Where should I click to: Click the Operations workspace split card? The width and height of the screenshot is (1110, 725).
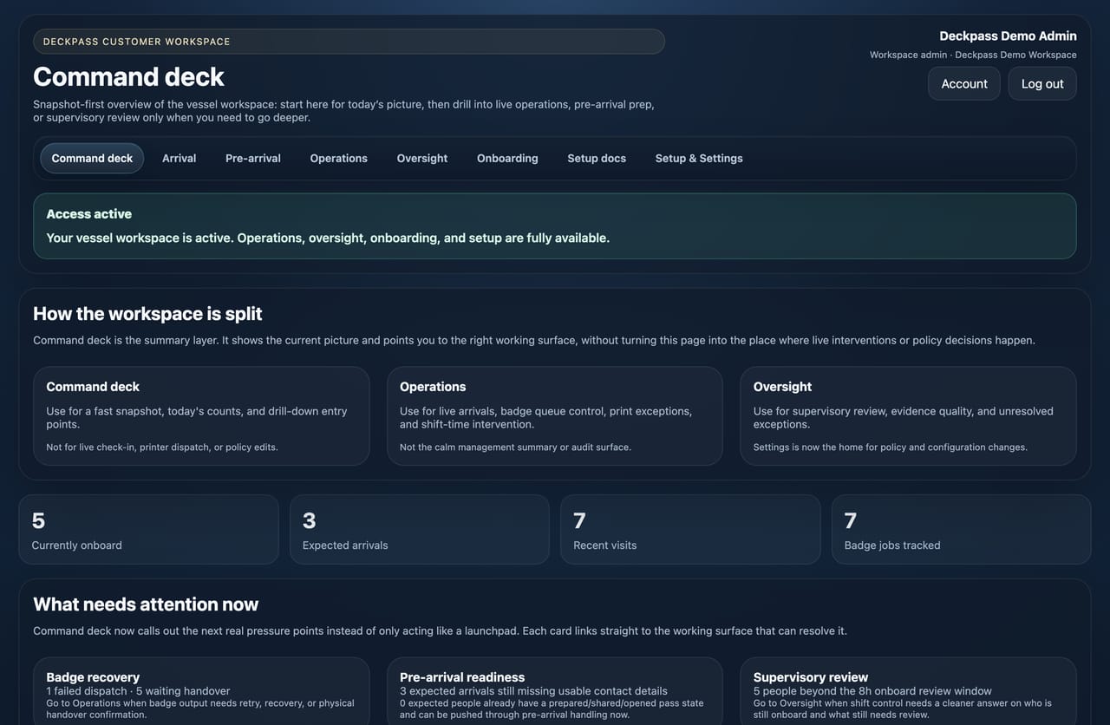click(x=555, y=416)
